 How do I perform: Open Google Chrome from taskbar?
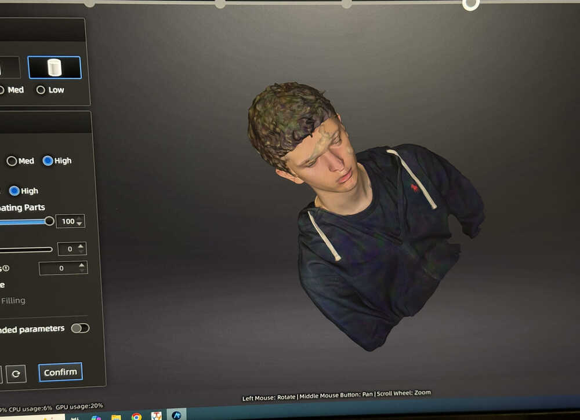(x=136, y=417)
